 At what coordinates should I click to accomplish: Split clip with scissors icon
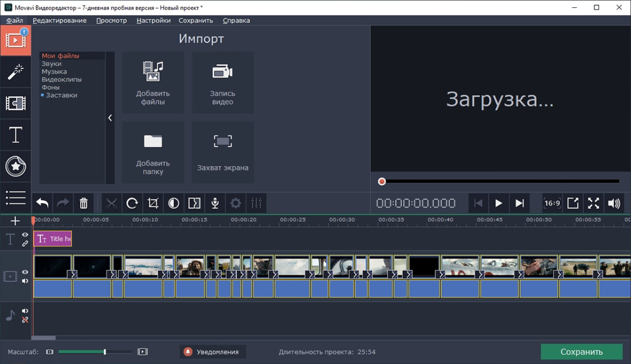tap(111, 203)
